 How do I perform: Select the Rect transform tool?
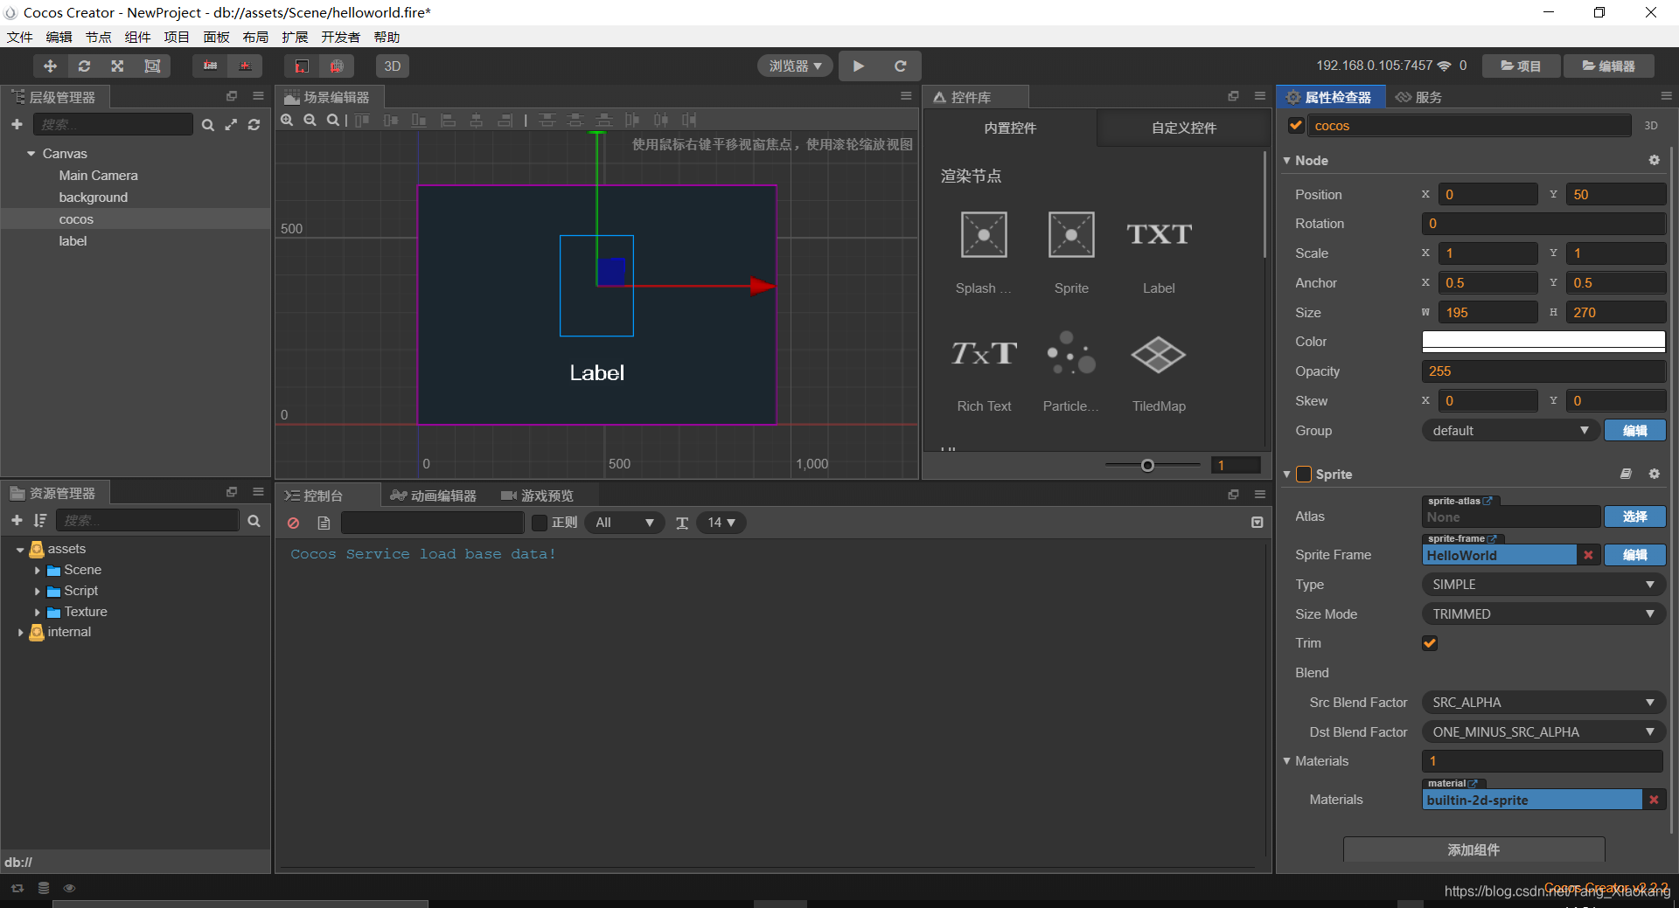pyautogui.click(x=152, y=66)
